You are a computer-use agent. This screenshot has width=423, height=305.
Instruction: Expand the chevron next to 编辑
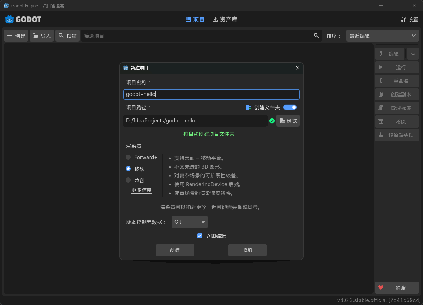[413, 54]
